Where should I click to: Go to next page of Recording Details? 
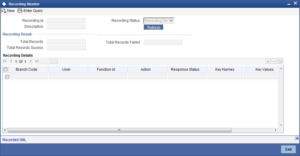(31, 61)
